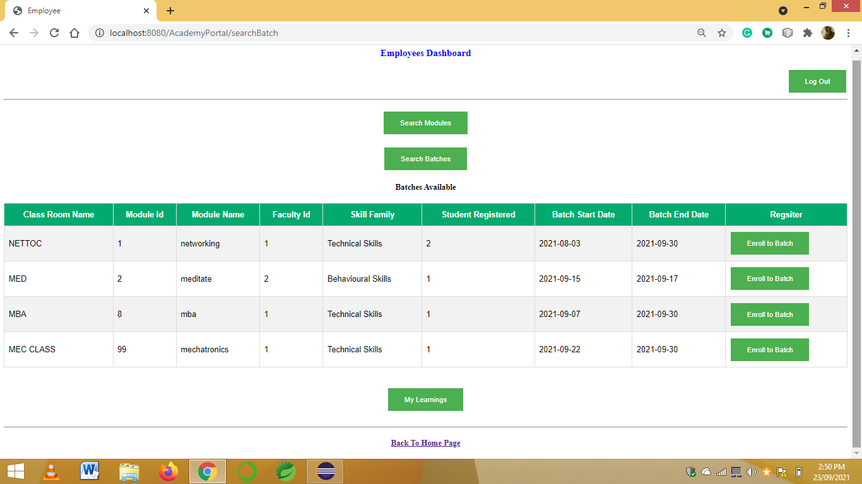Click the Log Out button
This screenshot has width=862, height=484.
(x=817, y=81)
